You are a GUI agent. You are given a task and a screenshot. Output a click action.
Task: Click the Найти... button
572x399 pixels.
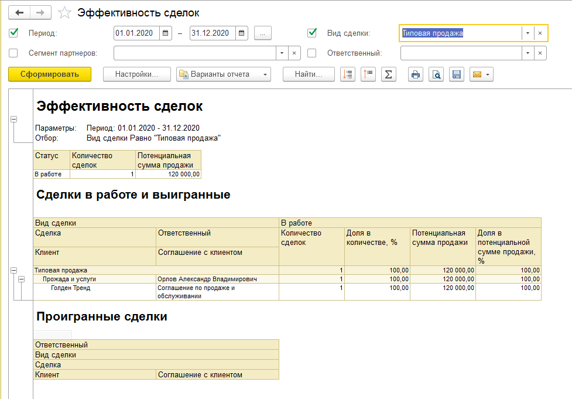pyautogui.click(x=309, y=74)
